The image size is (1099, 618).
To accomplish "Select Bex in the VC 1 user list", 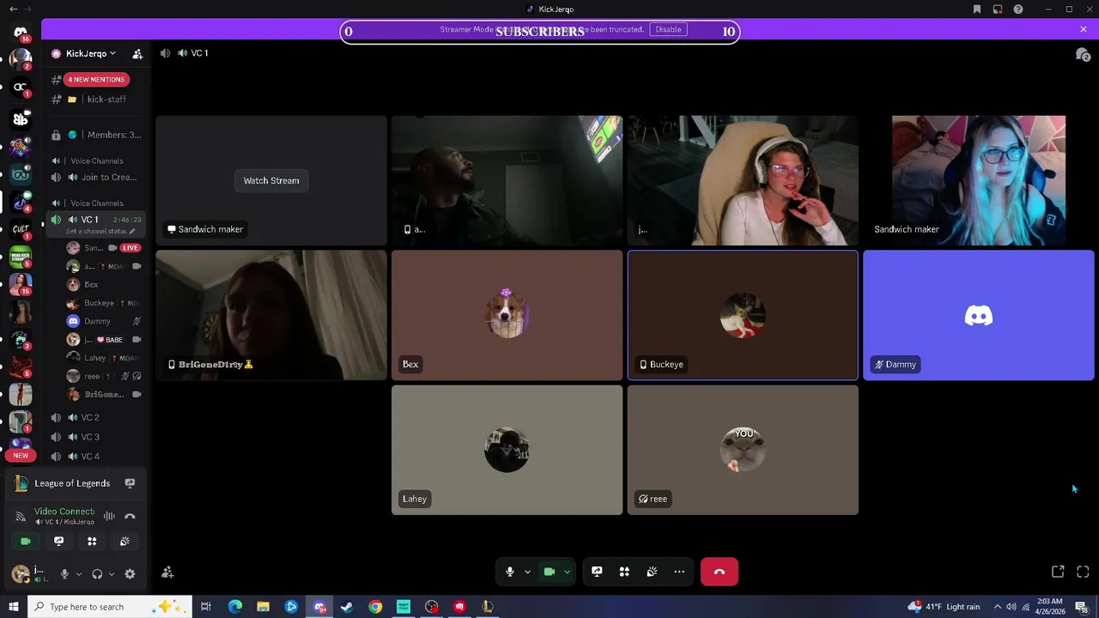I will [103, 284].
